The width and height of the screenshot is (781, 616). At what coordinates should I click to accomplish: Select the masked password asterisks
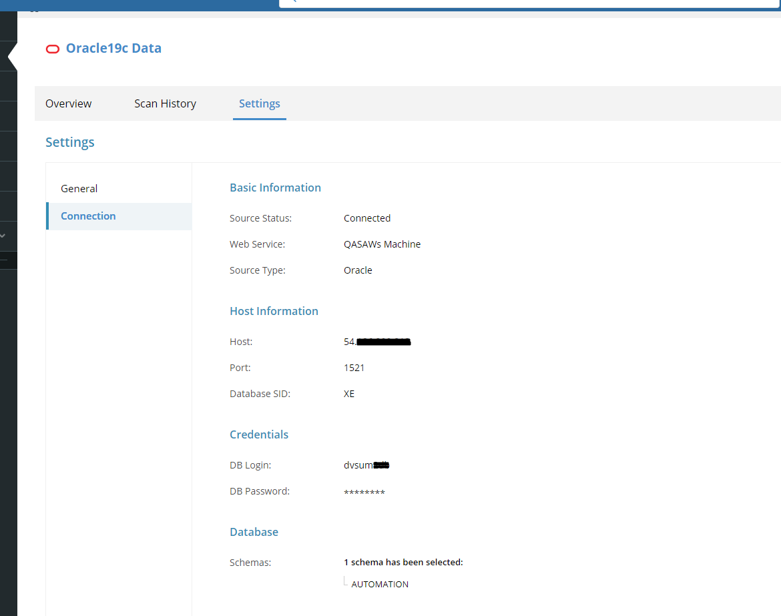(x=364, y=493)
